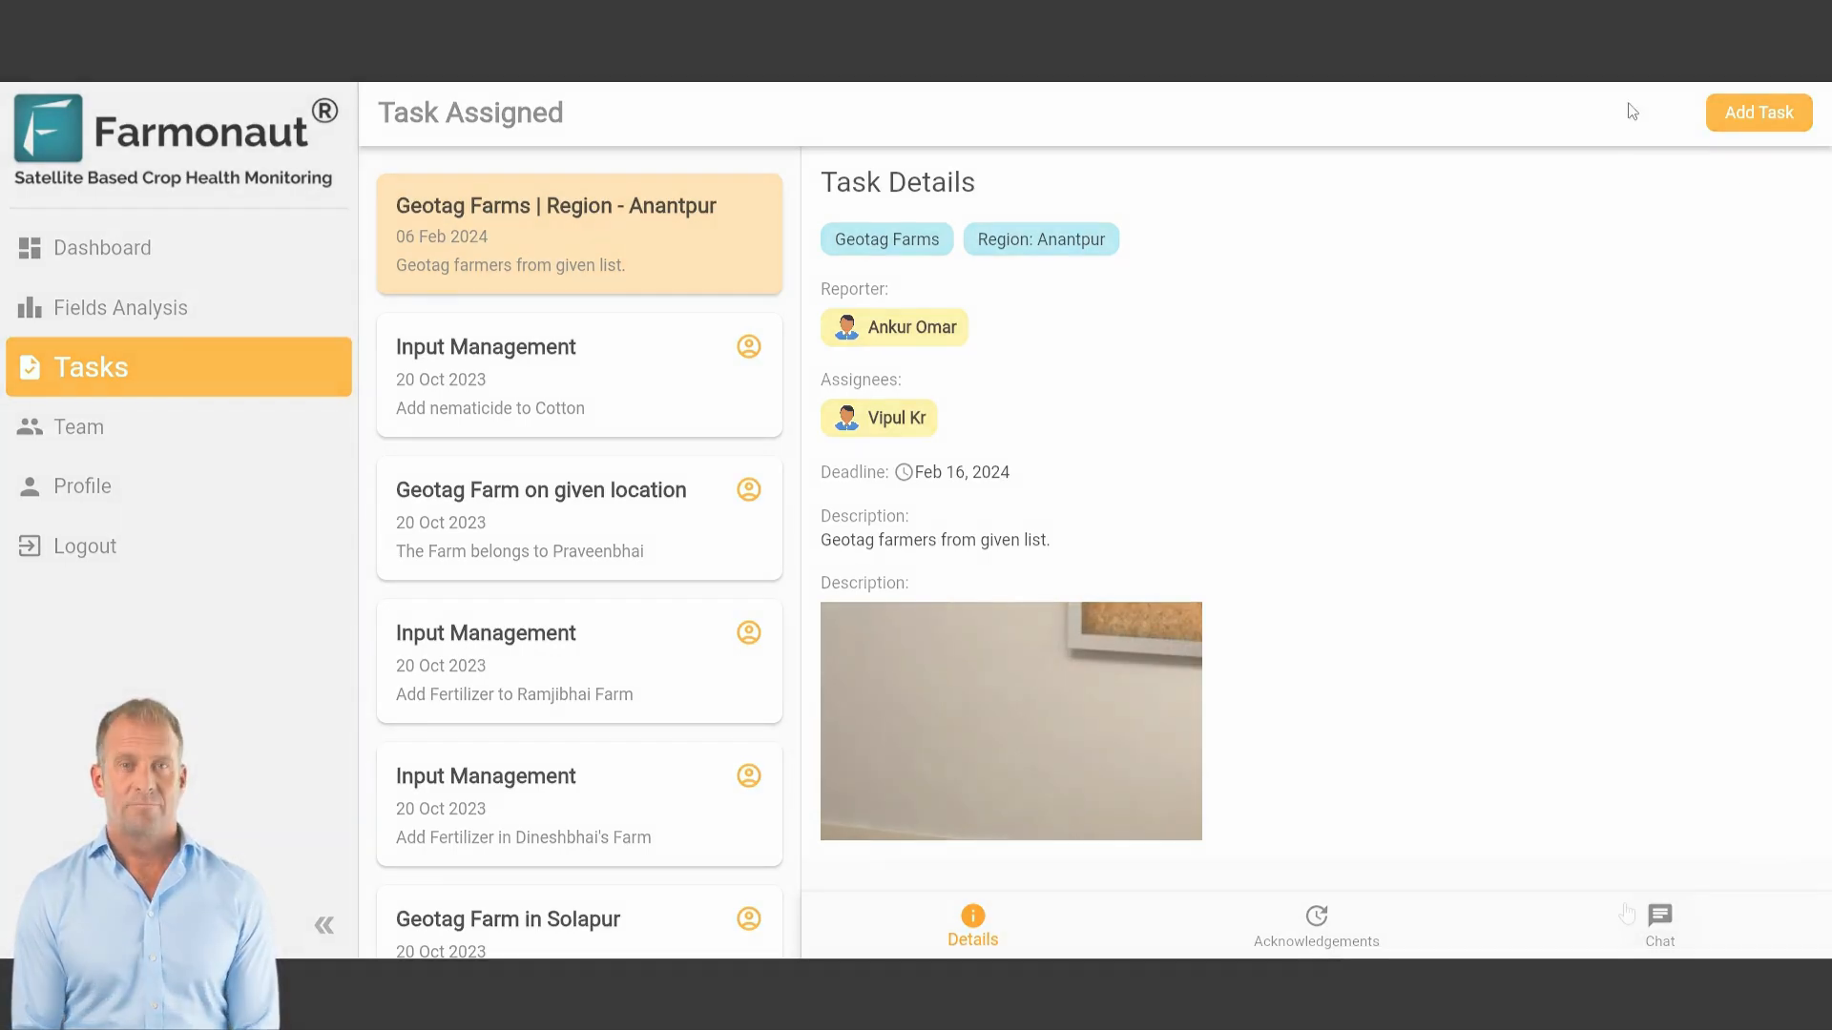Select the Geotag Farms tag filter
This screenshot has width=1832, height=1030.
[x=887, y=239]
